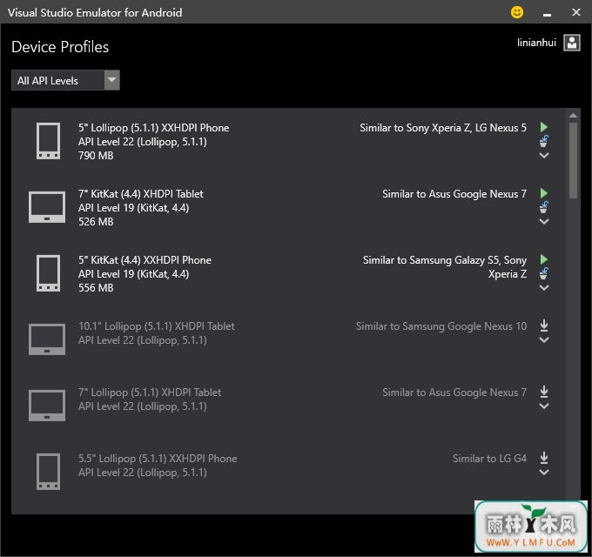The width and height of the screenshot is (592, 557).
Task: Select the 5" Lollipop (5.1.1) XXHDPI Phone title
Action: click(x=154, y=128)
